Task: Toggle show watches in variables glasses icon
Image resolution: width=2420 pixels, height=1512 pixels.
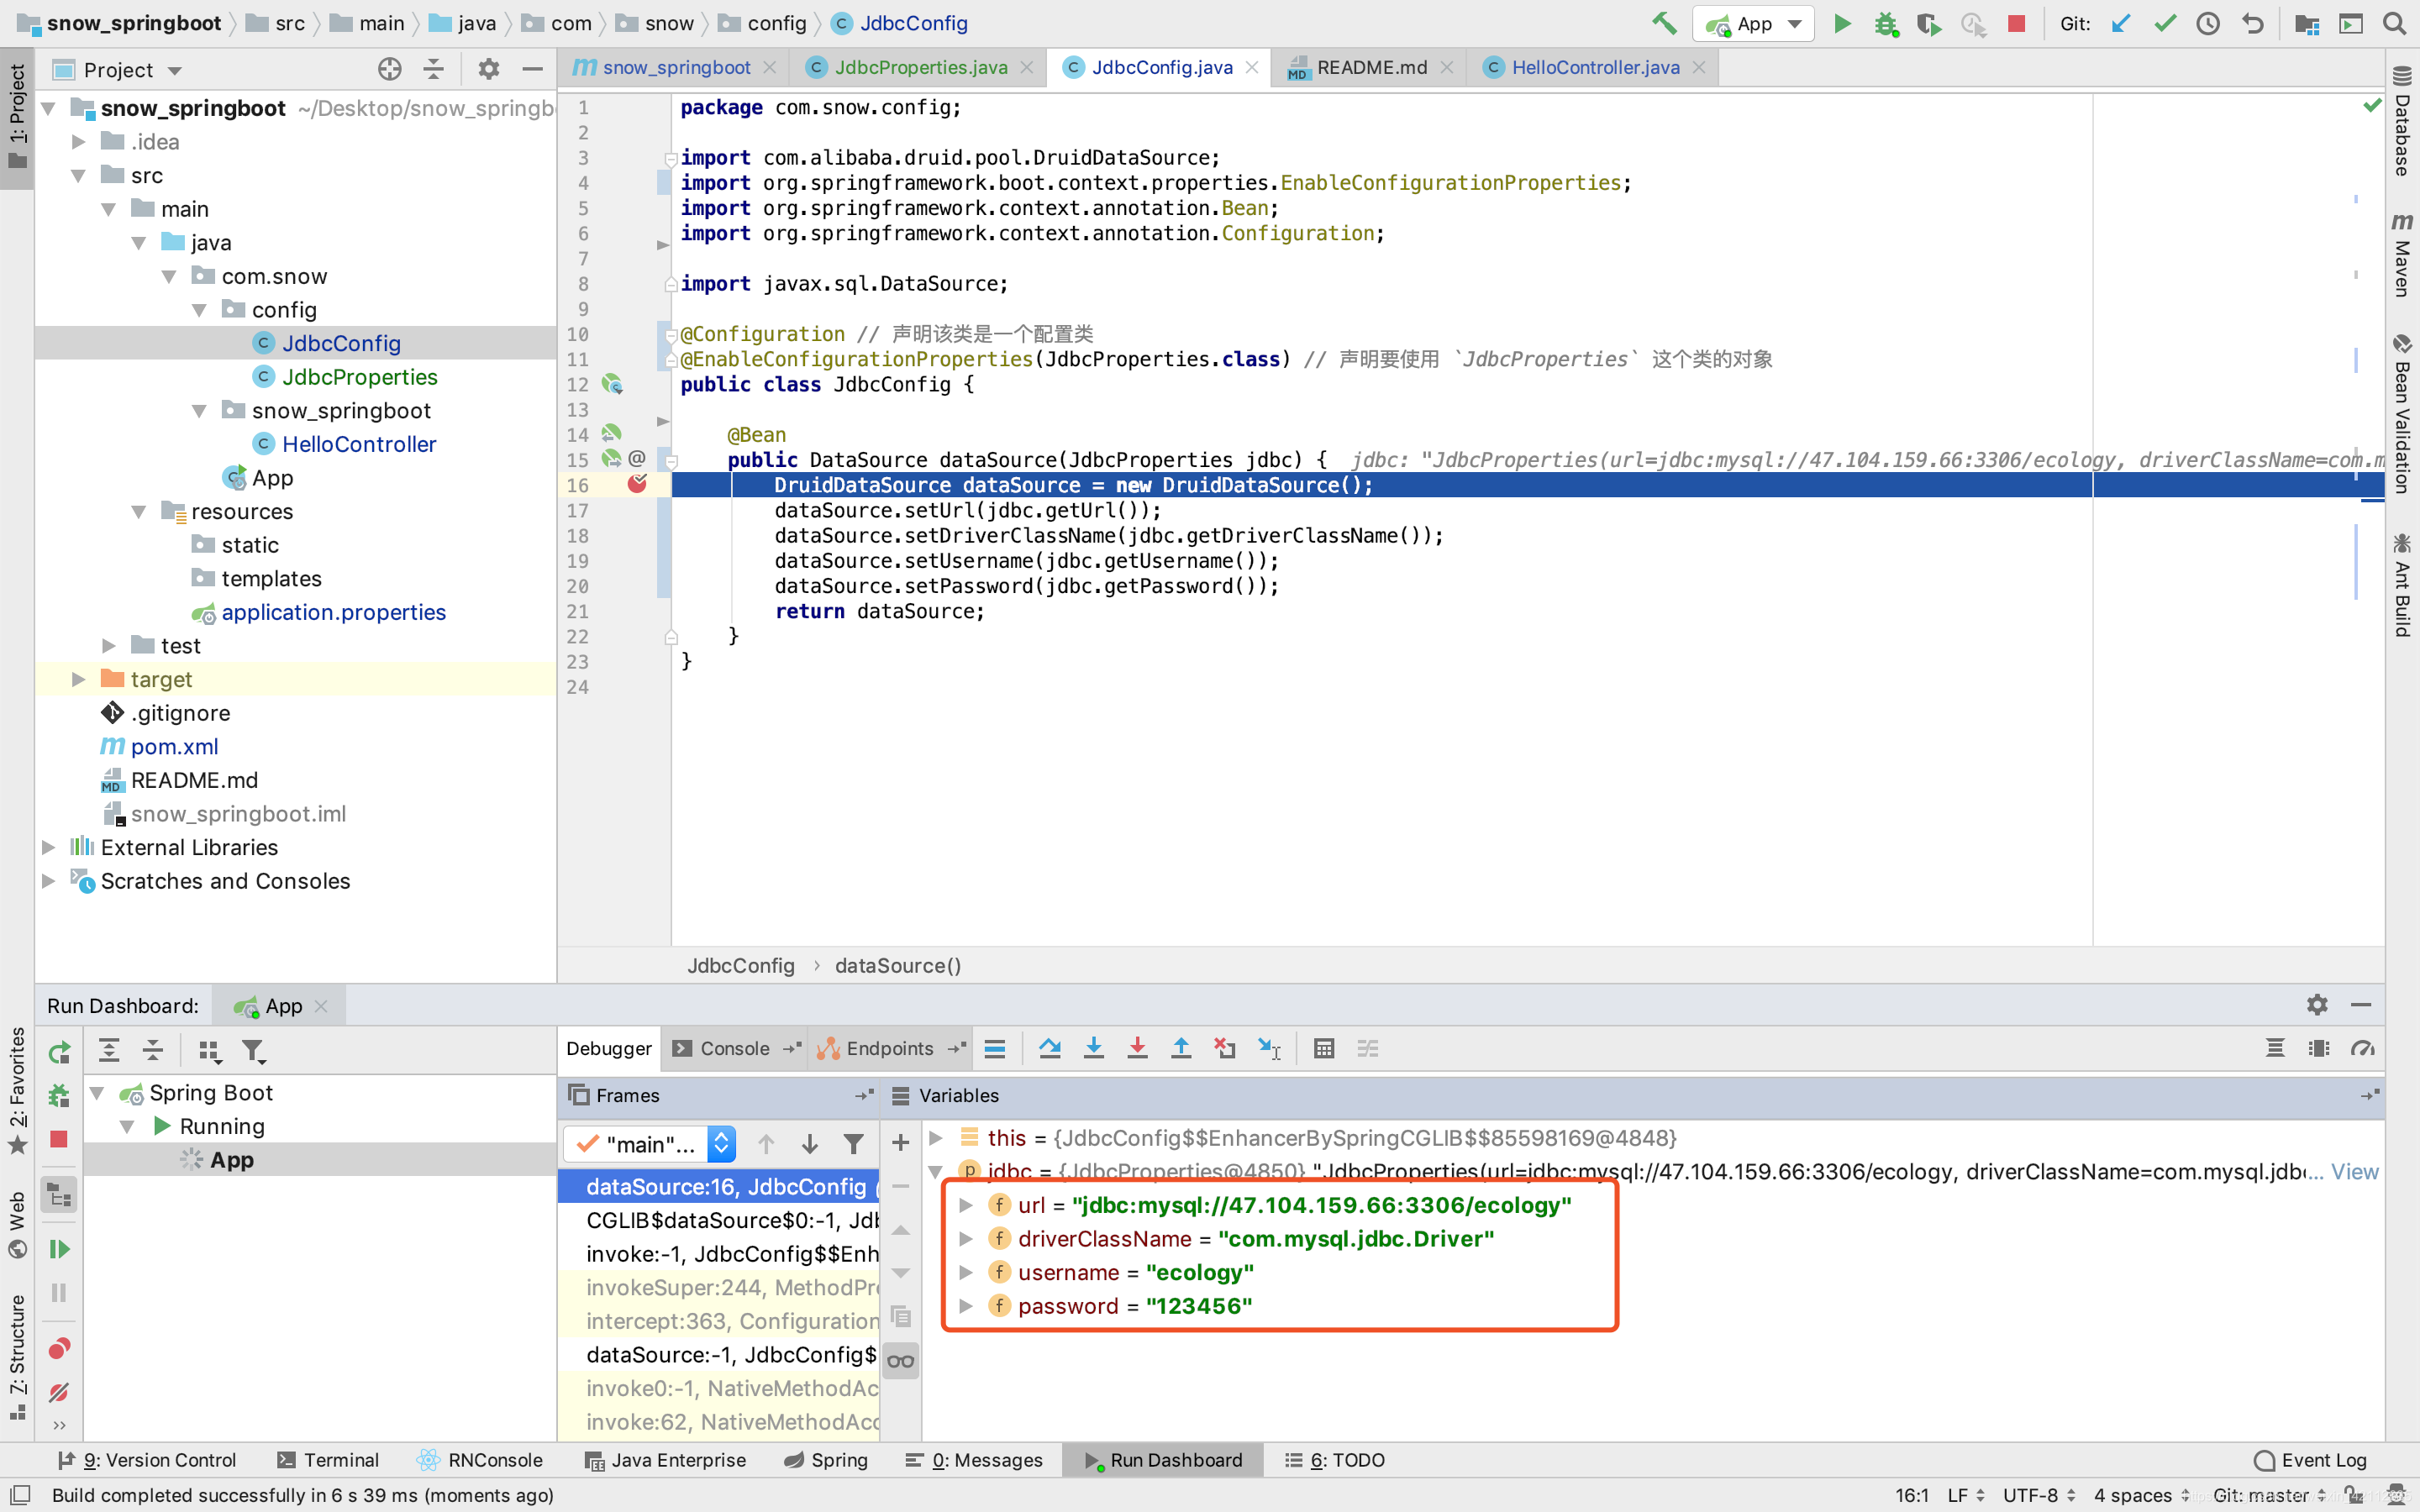Action: click(x=900, y=1360)
